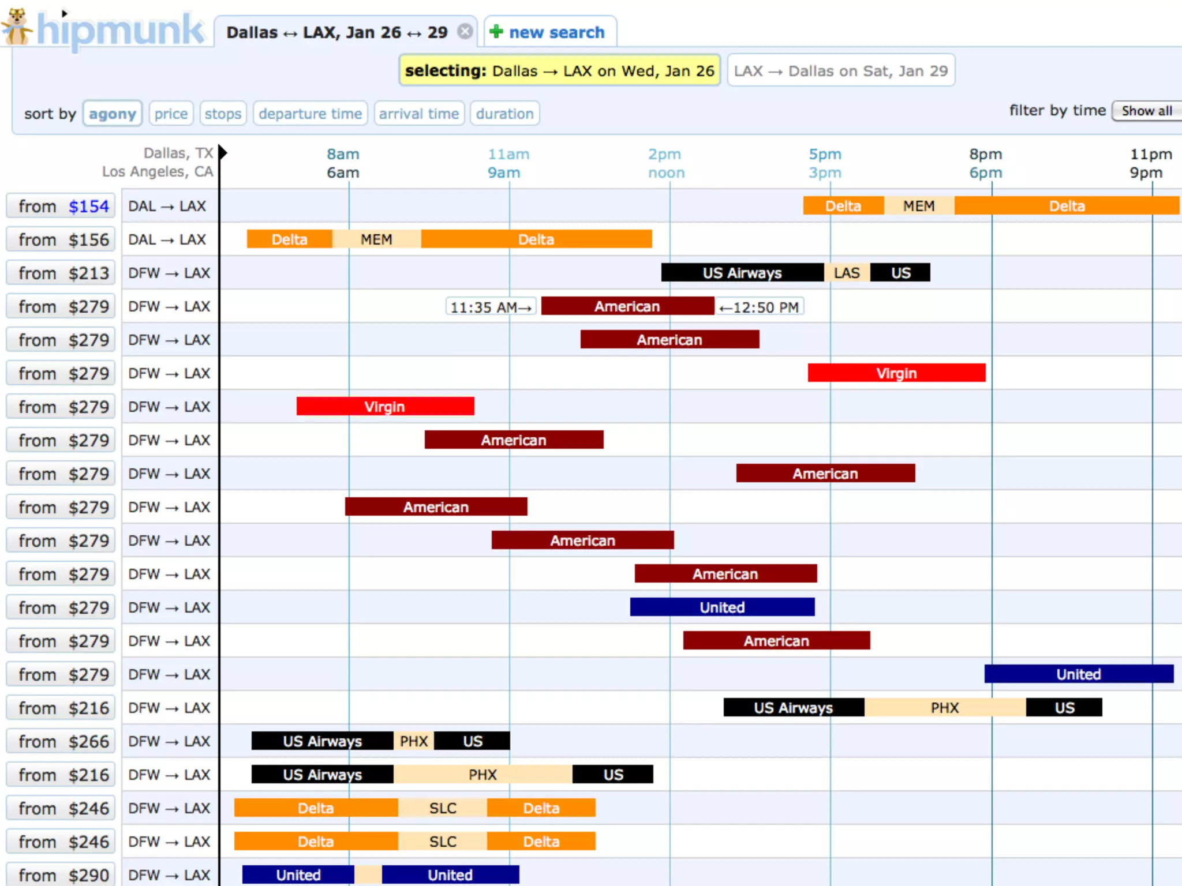Click the afternoon blue United flight bar
Image resolution: width=1182 pixels, height=886 pixels.
click(722, 607)
